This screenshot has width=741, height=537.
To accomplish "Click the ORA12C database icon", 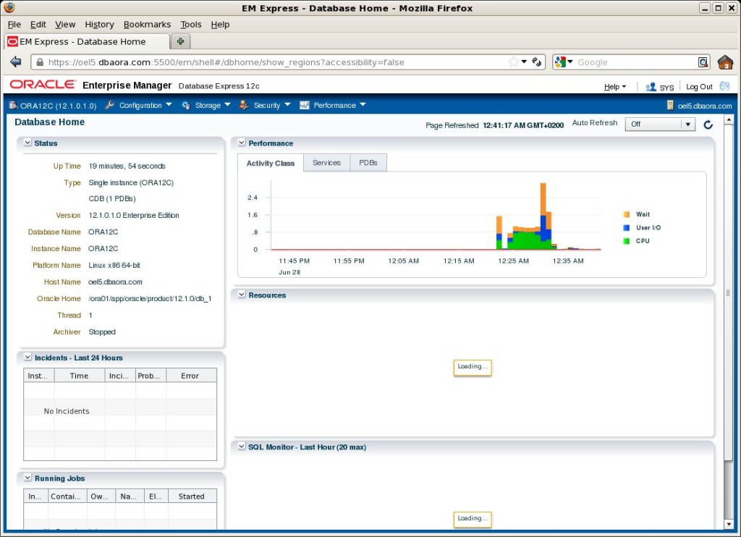I will [x=13, y=106].
